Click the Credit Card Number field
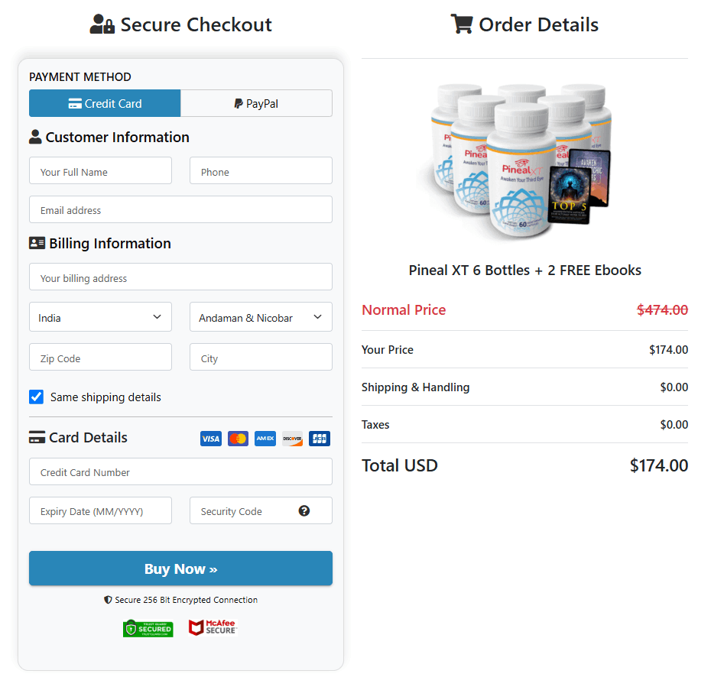 tap(180, 471)
